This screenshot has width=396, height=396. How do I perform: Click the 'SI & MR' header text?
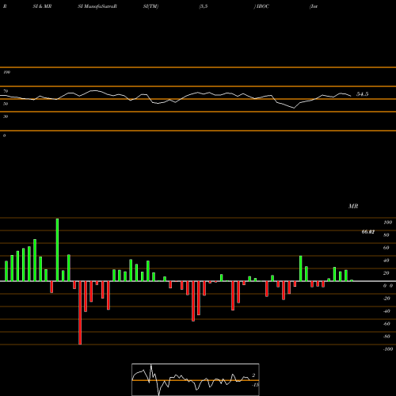(x=42, y=6)
